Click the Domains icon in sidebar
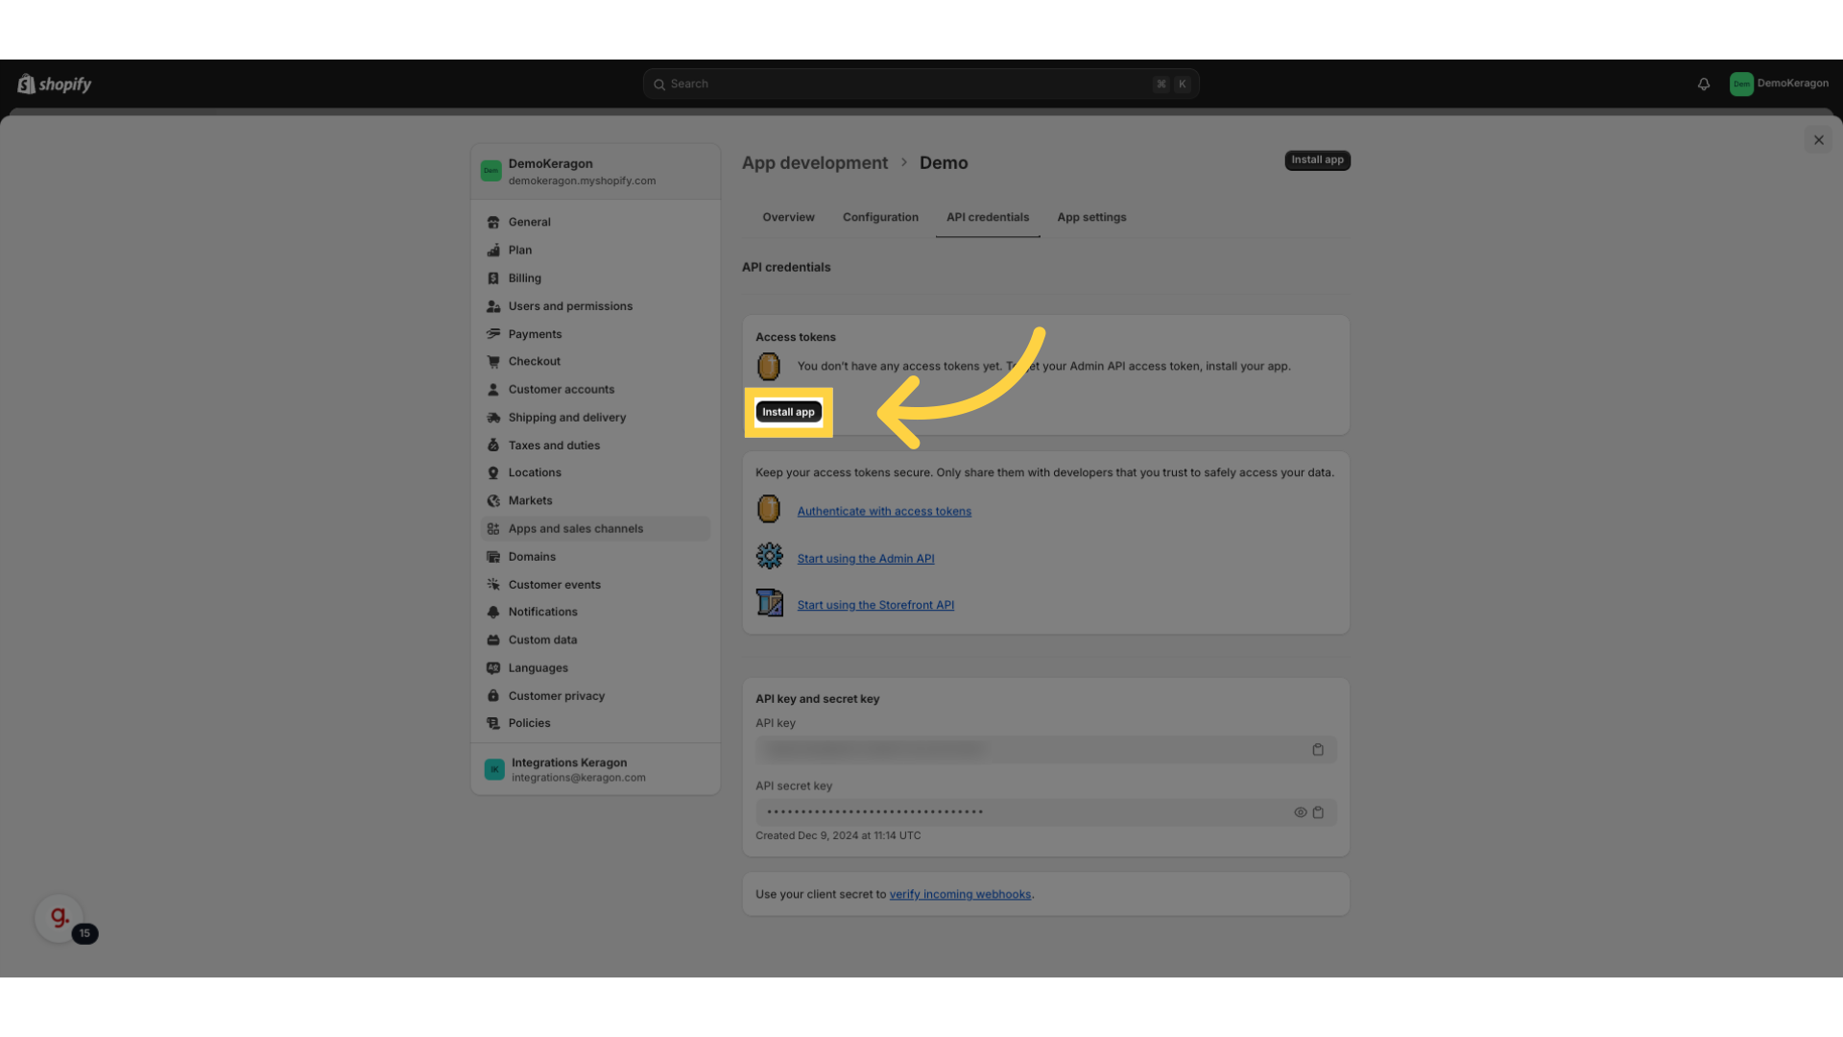Image resolution: width=1843 pixels, height=1037 pixels. (x=493, y=557)
